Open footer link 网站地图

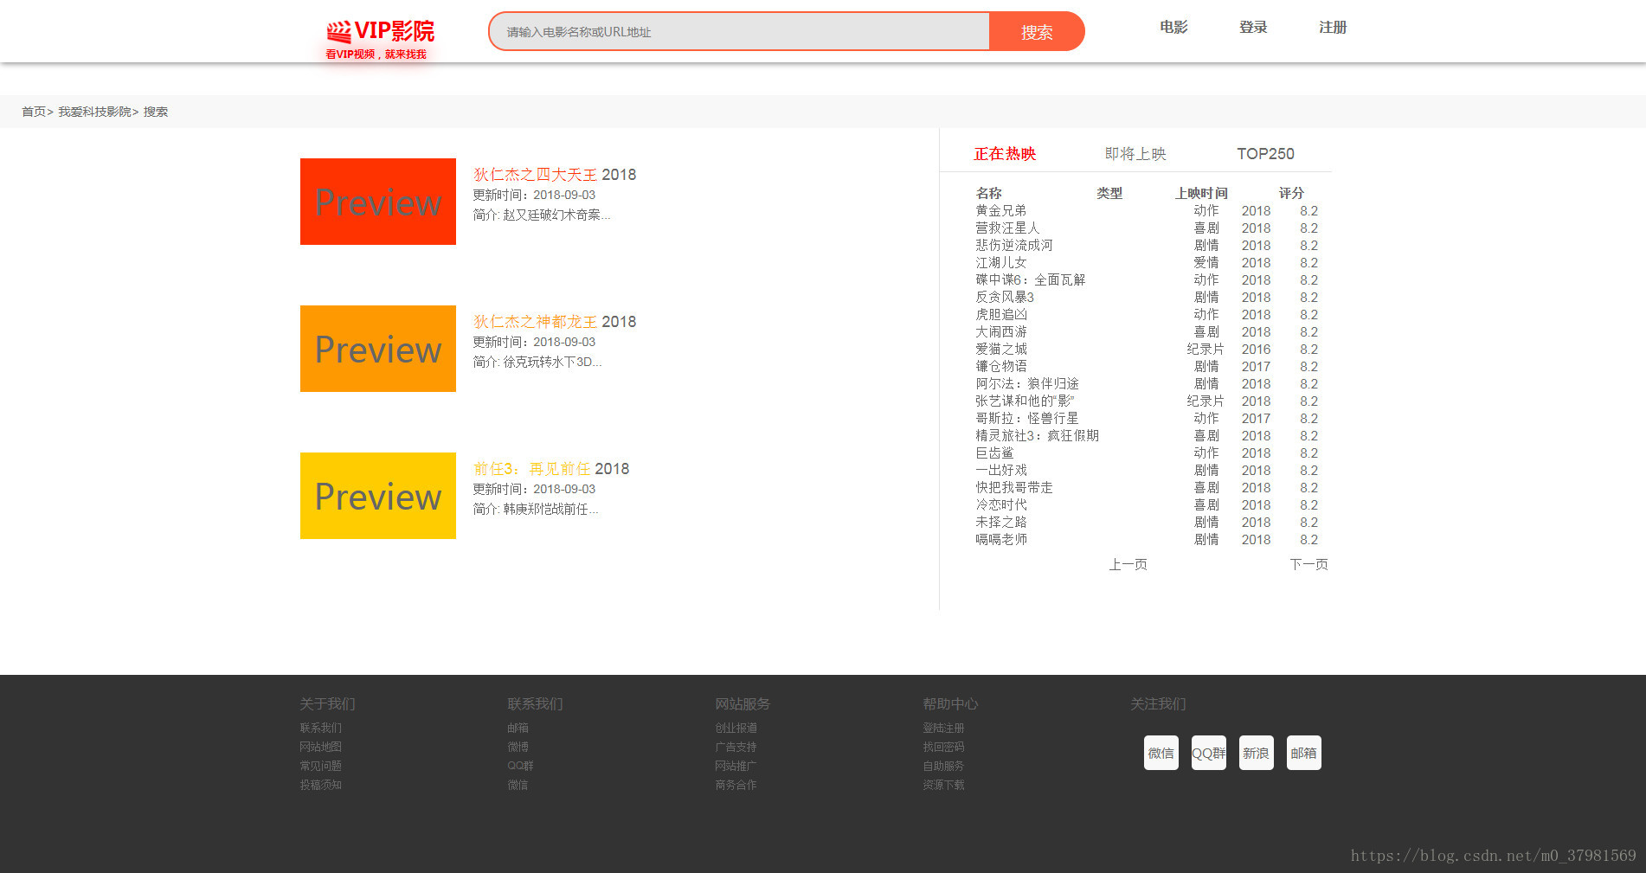321,747
